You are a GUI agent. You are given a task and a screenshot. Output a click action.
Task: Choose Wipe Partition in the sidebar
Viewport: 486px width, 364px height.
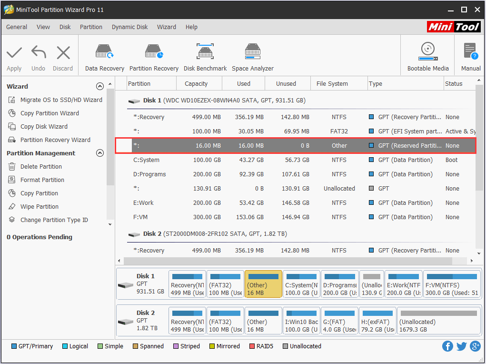(x=40, y=207)
